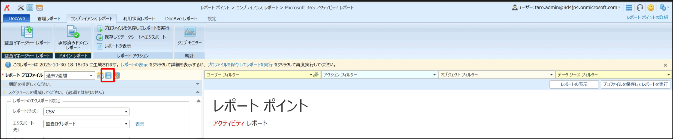673x139 pixels.
Task: Click the hammer and wrench tools icon
Action: point(21,8)
